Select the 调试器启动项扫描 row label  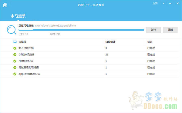point(29,68)
